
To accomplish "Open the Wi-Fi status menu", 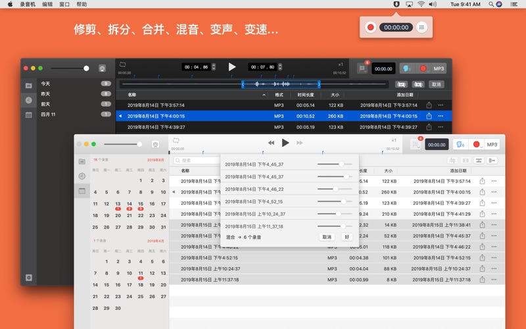I will [421, 4].
